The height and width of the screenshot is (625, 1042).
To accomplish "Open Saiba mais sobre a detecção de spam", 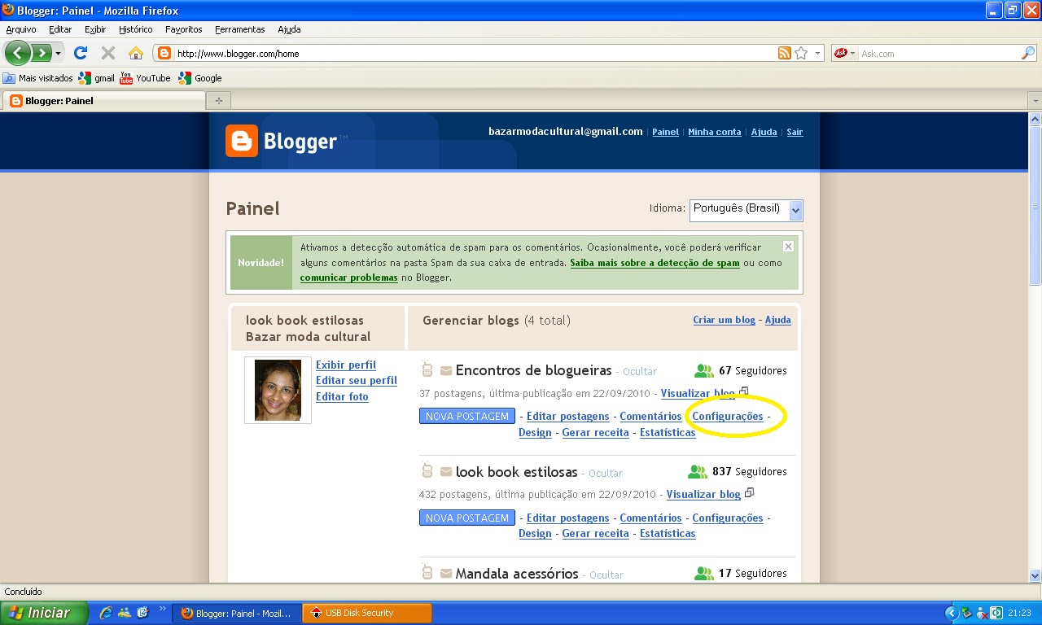I will tap(655, 263).
